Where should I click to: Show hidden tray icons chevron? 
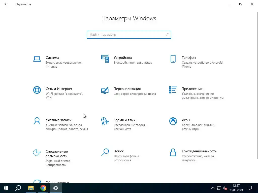click(213, 188)
